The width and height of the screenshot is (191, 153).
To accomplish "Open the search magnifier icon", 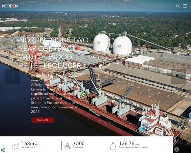I will coord(178,6).
